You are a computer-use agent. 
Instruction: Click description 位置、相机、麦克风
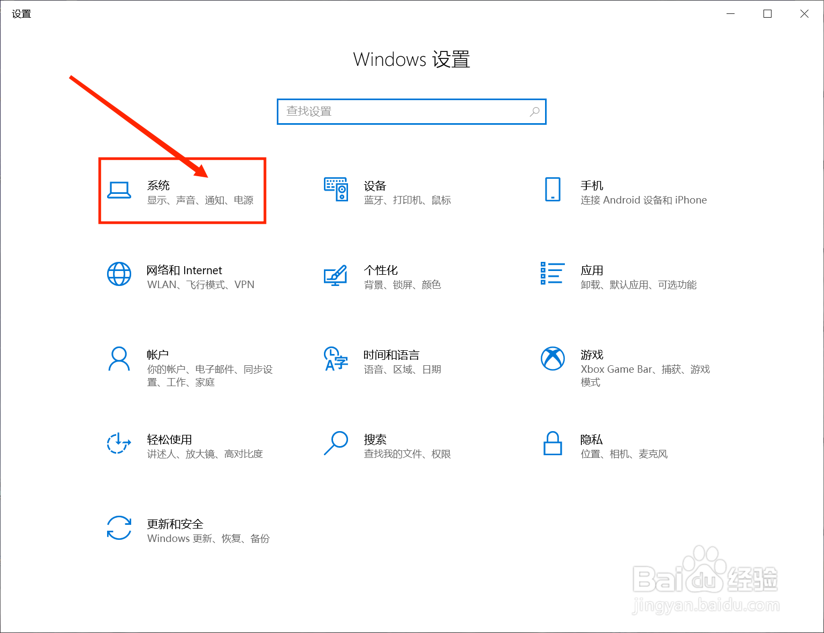[x=624, y=454]
